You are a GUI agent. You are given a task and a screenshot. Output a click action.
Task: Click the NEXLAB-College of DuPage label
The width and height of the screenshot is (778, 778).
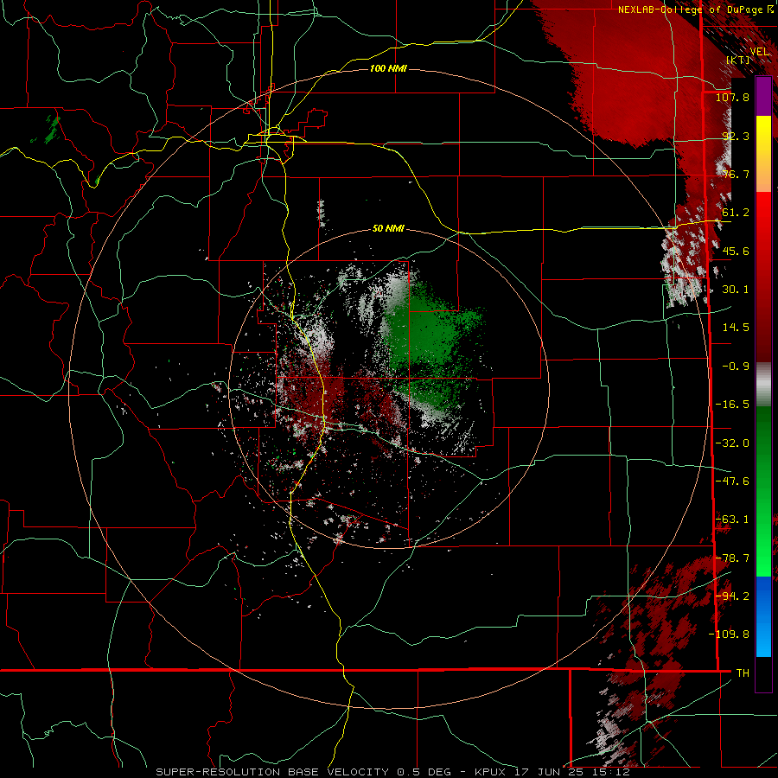(x=696, y=10)
